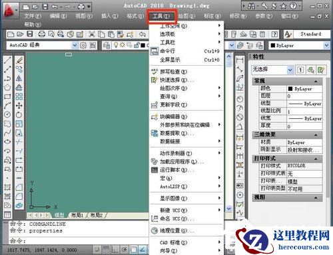Choose 块编辑器 menu entry

[x=186, y=117]
